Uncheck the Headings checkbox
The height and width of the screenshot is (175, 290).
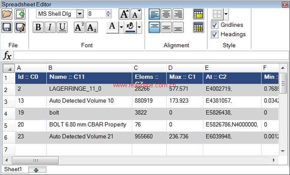tap(215, 34)
